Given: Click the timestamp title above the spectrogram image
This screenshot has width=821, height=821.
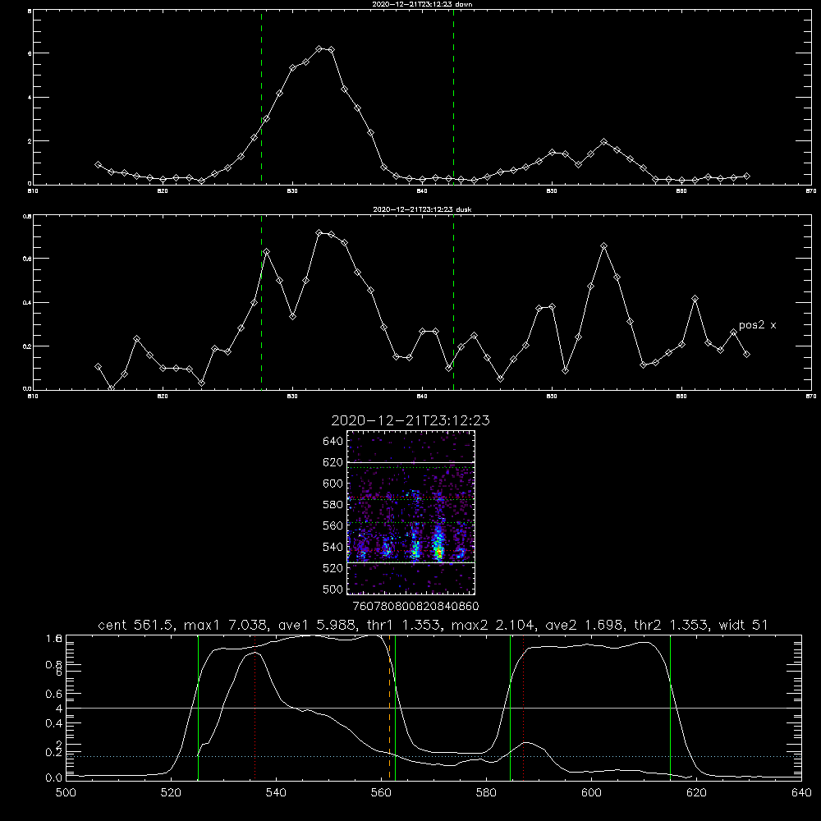Looking at the screenshot, I should point(410,420).
